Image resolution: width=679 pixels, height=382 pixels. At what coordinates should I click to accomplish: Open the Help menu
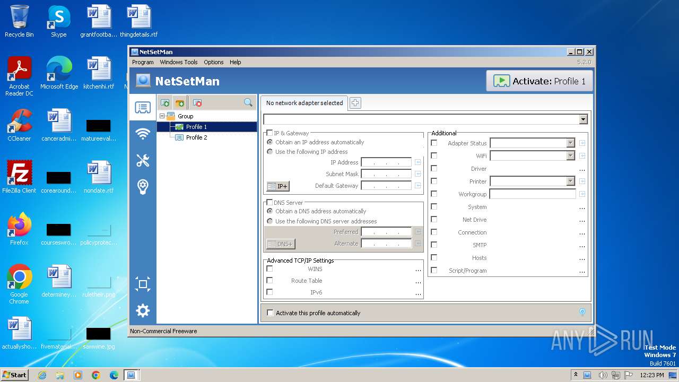236,62
